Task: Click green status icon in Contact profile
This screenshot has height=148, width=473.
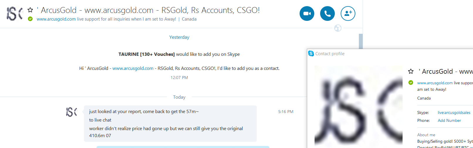Action: point(411,83)
